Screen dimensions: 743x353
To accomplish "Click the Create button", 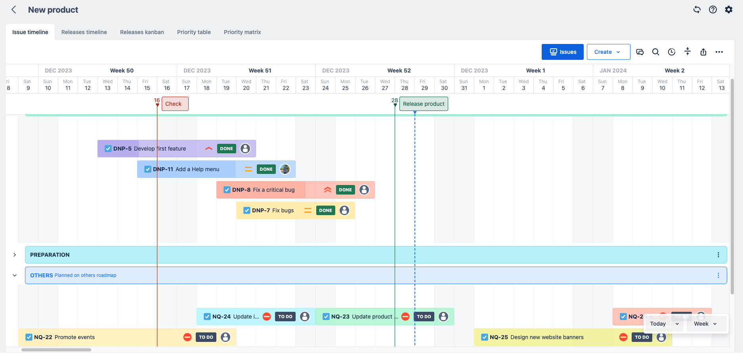I will point(608,52).
